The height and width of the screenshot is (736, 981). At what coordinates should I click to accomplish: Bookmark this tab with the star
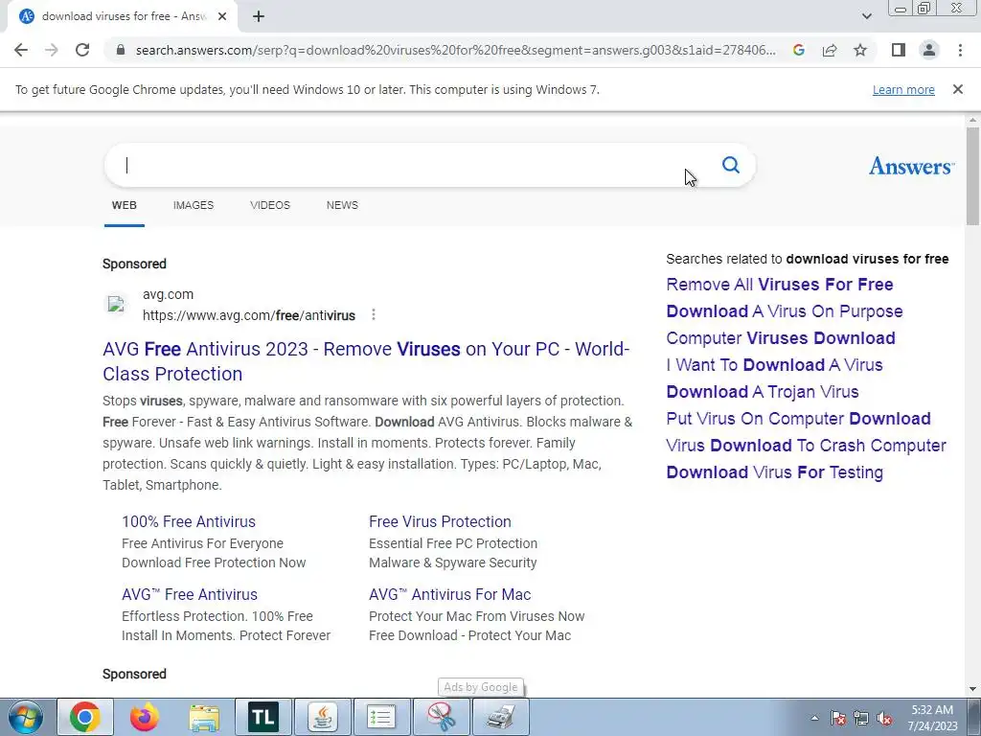[x=860, y=50]
